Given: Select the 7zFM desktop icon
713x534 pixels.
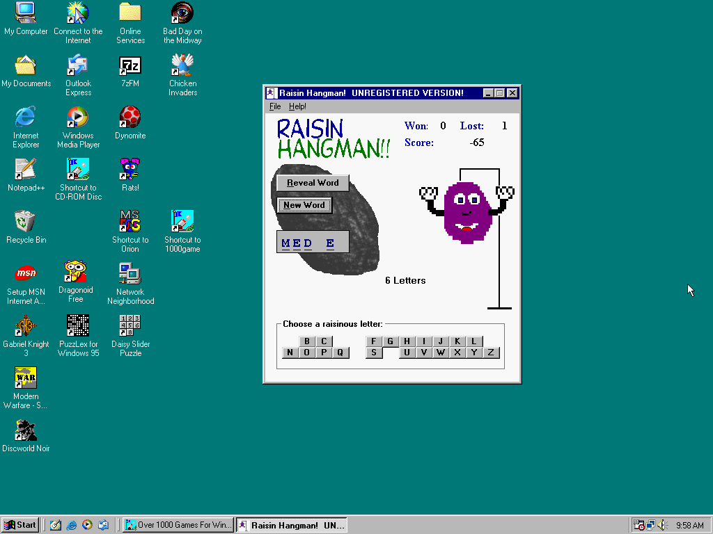Looking at the screenshot, I should coord(130,66).
